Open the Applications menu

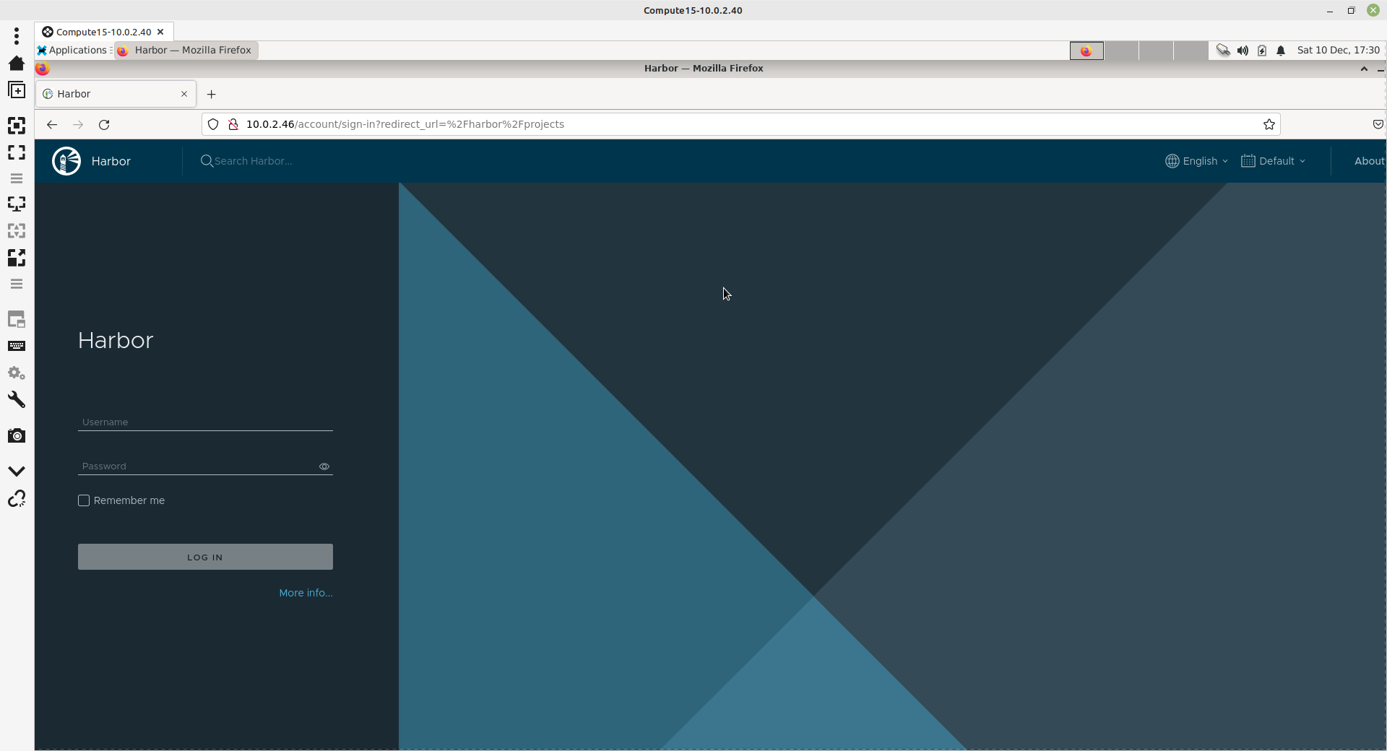click(x=72, y=50)
